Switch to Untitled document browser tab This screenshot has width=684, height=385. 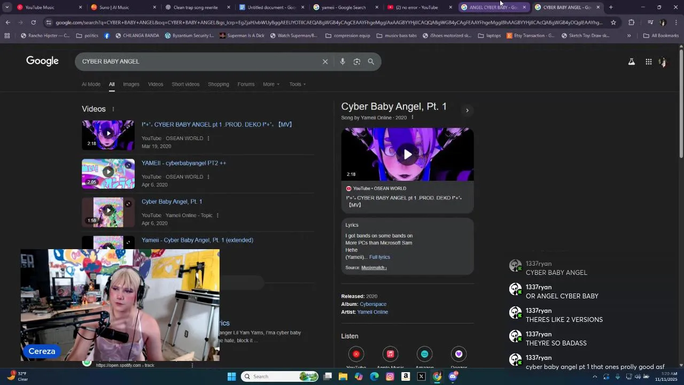(271, 7)
